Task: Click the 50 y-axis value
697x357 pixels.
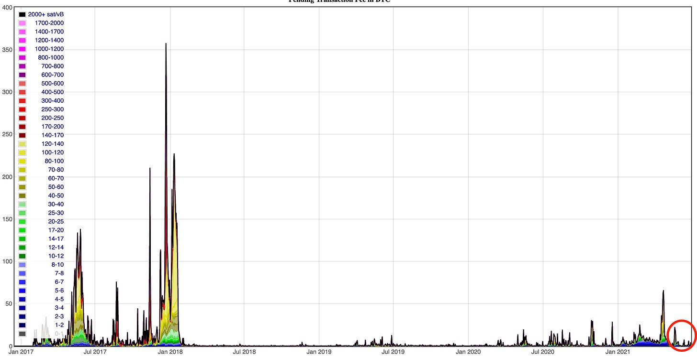Action: pyautogui.click(x=9, y=304)
